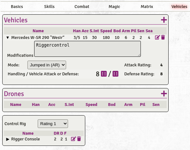Switch to the Skills tab
The width and height of the screenshot is (190, 150).
tap(49, 6)
